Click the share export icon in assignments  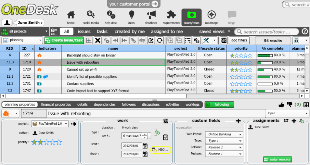click(286, 120)
